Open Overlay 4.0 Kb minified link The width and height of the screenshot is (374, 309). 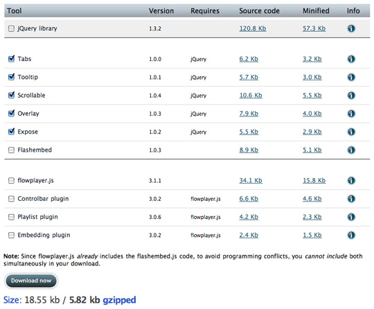coord(312,114)
